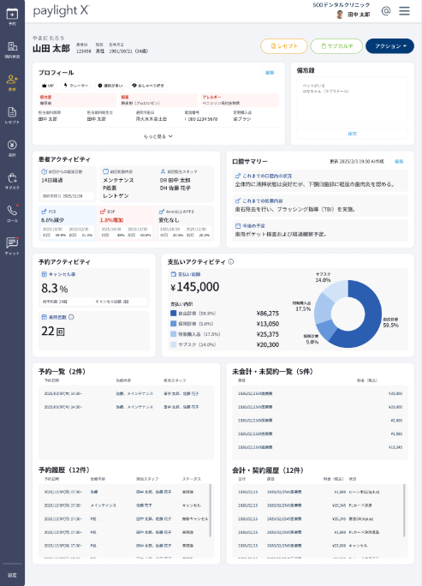Select the ¥15,345 row in 未会計・未契約一覧

pos(320,447)
